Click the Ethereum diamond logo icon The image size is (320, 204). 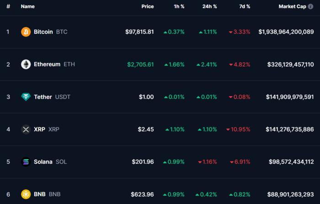coord(26,64)
